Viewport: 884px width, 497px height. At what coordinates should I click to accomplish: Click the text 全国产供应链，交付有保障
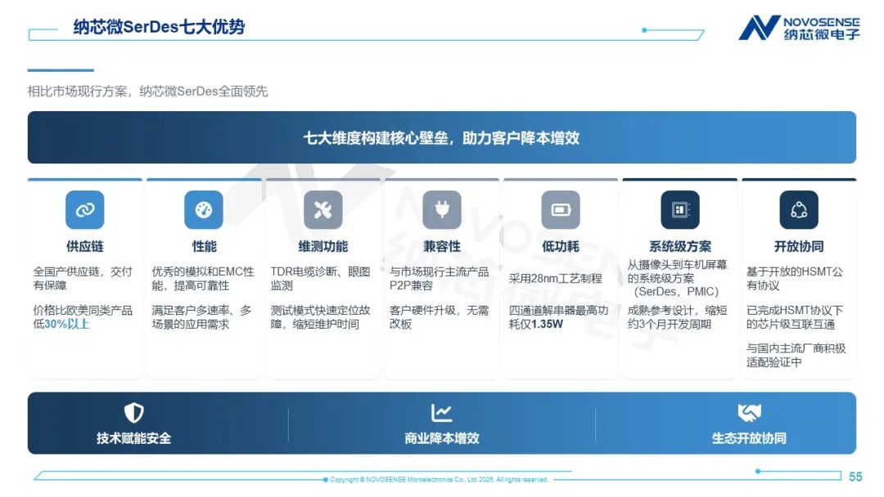[83, 279]
